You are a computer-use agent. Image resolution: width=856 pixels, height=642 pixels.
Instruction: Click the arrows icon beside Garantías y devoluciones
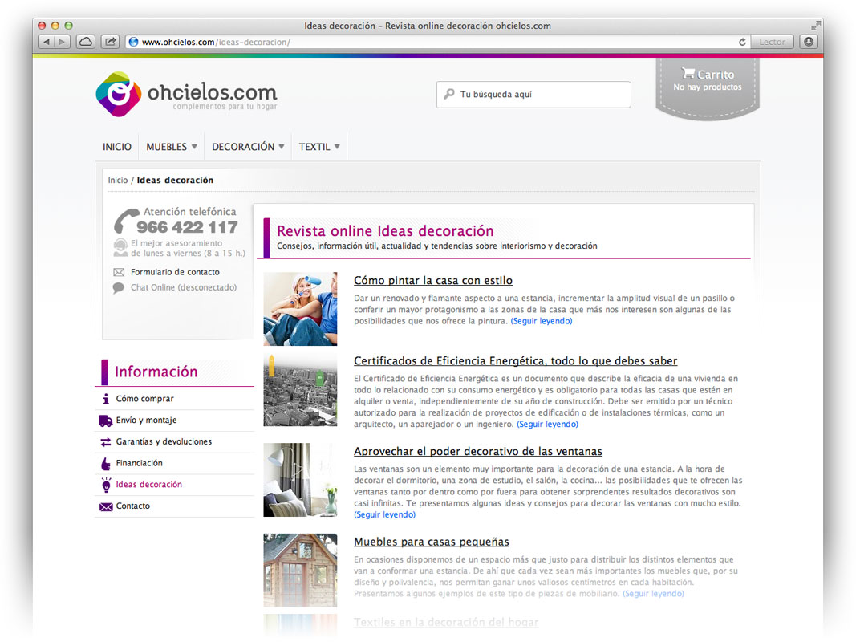105,442
